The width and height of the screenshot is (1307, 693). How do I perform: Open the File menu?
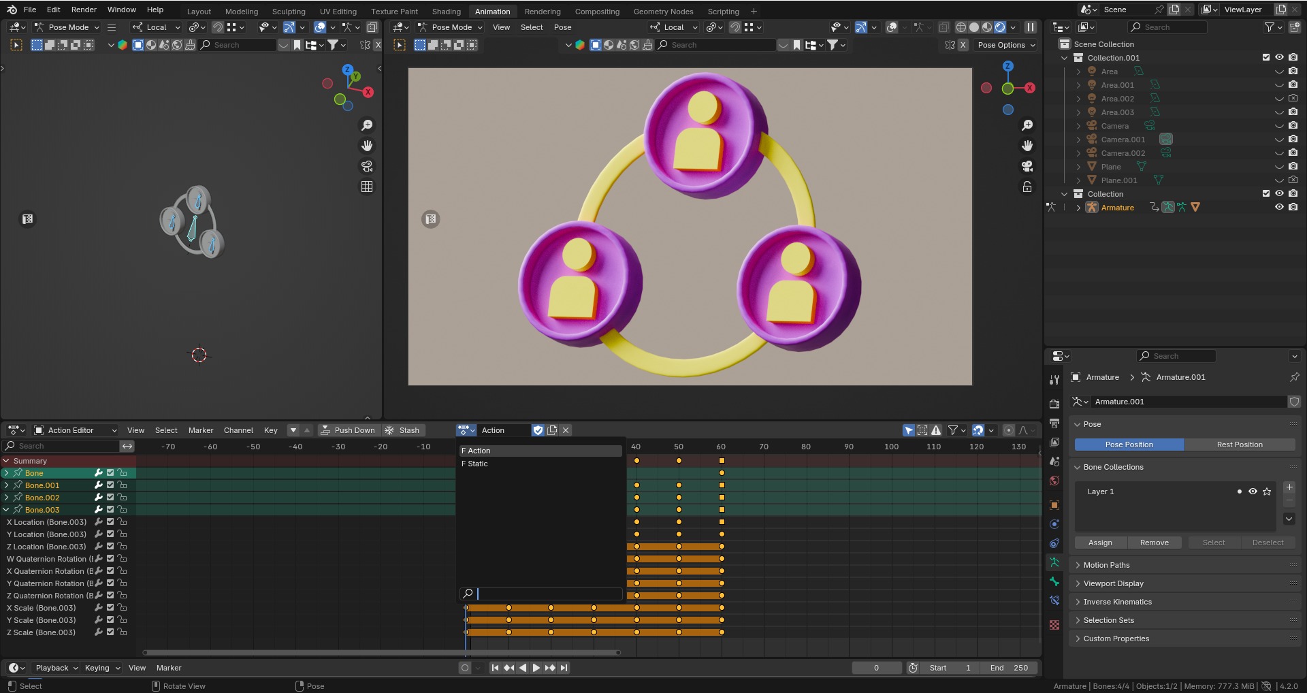(30, 10)
